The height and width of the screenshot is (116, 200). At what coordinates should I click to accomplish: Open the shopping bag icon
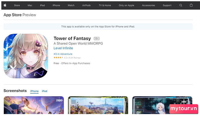coord(191,5)
